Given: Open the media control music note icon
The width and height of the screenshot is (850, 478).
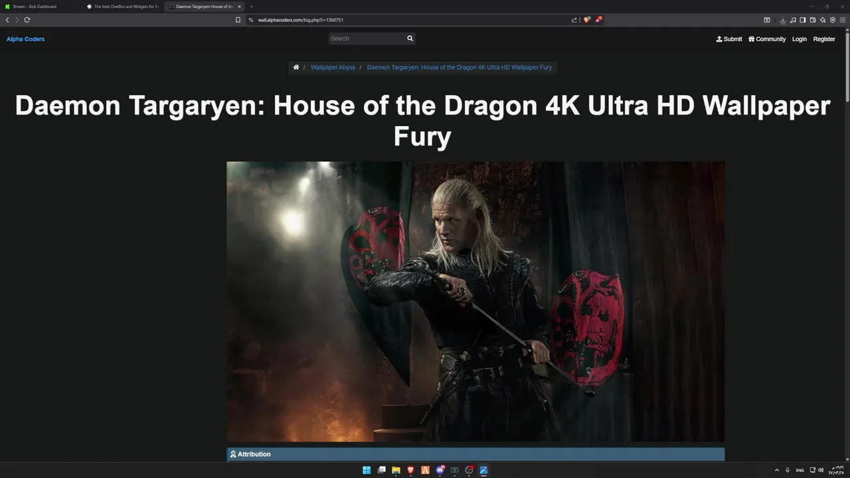Looking at the screenshot, I should 793,20.
